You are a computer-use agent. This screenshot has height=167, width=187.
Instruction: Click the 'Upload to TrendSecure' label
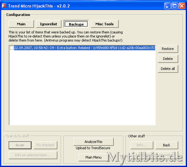(x=93, y=148)
